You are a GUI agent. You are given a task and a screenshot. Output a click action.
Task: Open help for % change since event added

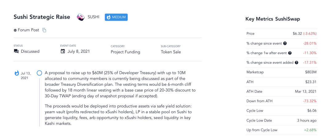click(297, 63)
